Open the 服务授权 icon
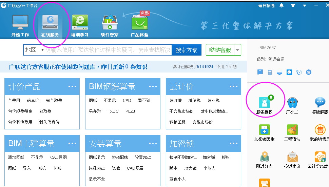Viewport: 329px width, 187px height. (x=264, y=103)
